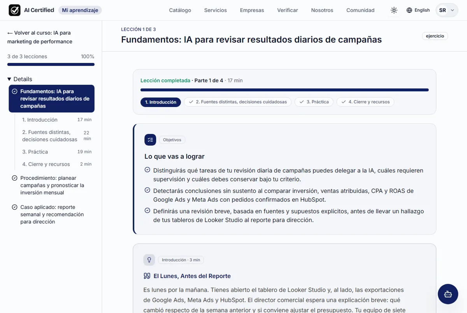Screen dimensions: 467x313
Task: Click the globe language icon
Action: click(x=409, y=10)
